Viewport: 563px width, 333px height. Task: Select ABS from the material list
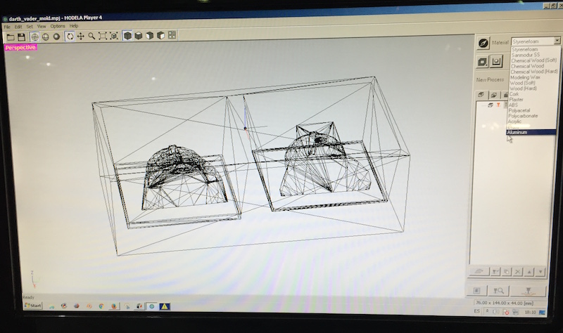(x=513, y=105)
